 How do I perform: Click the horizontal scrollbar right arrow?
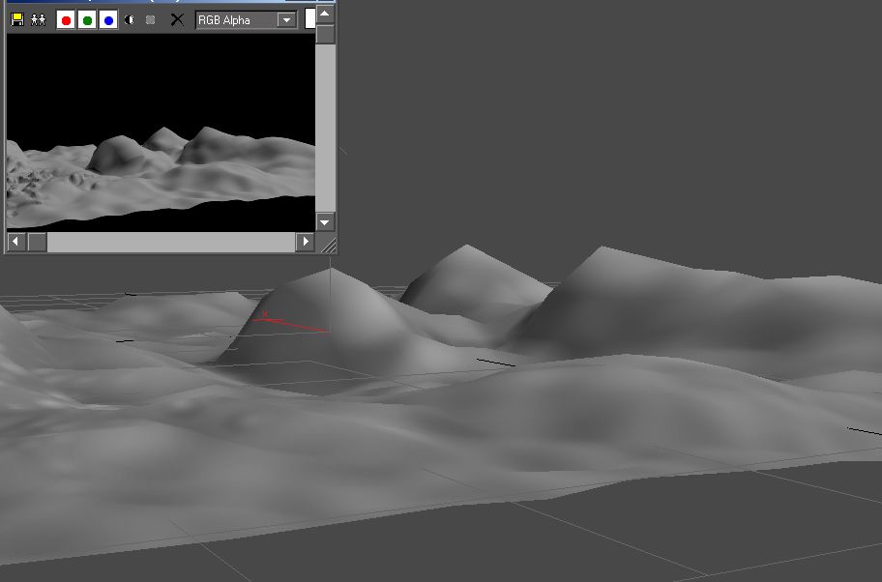click(305, 242)
